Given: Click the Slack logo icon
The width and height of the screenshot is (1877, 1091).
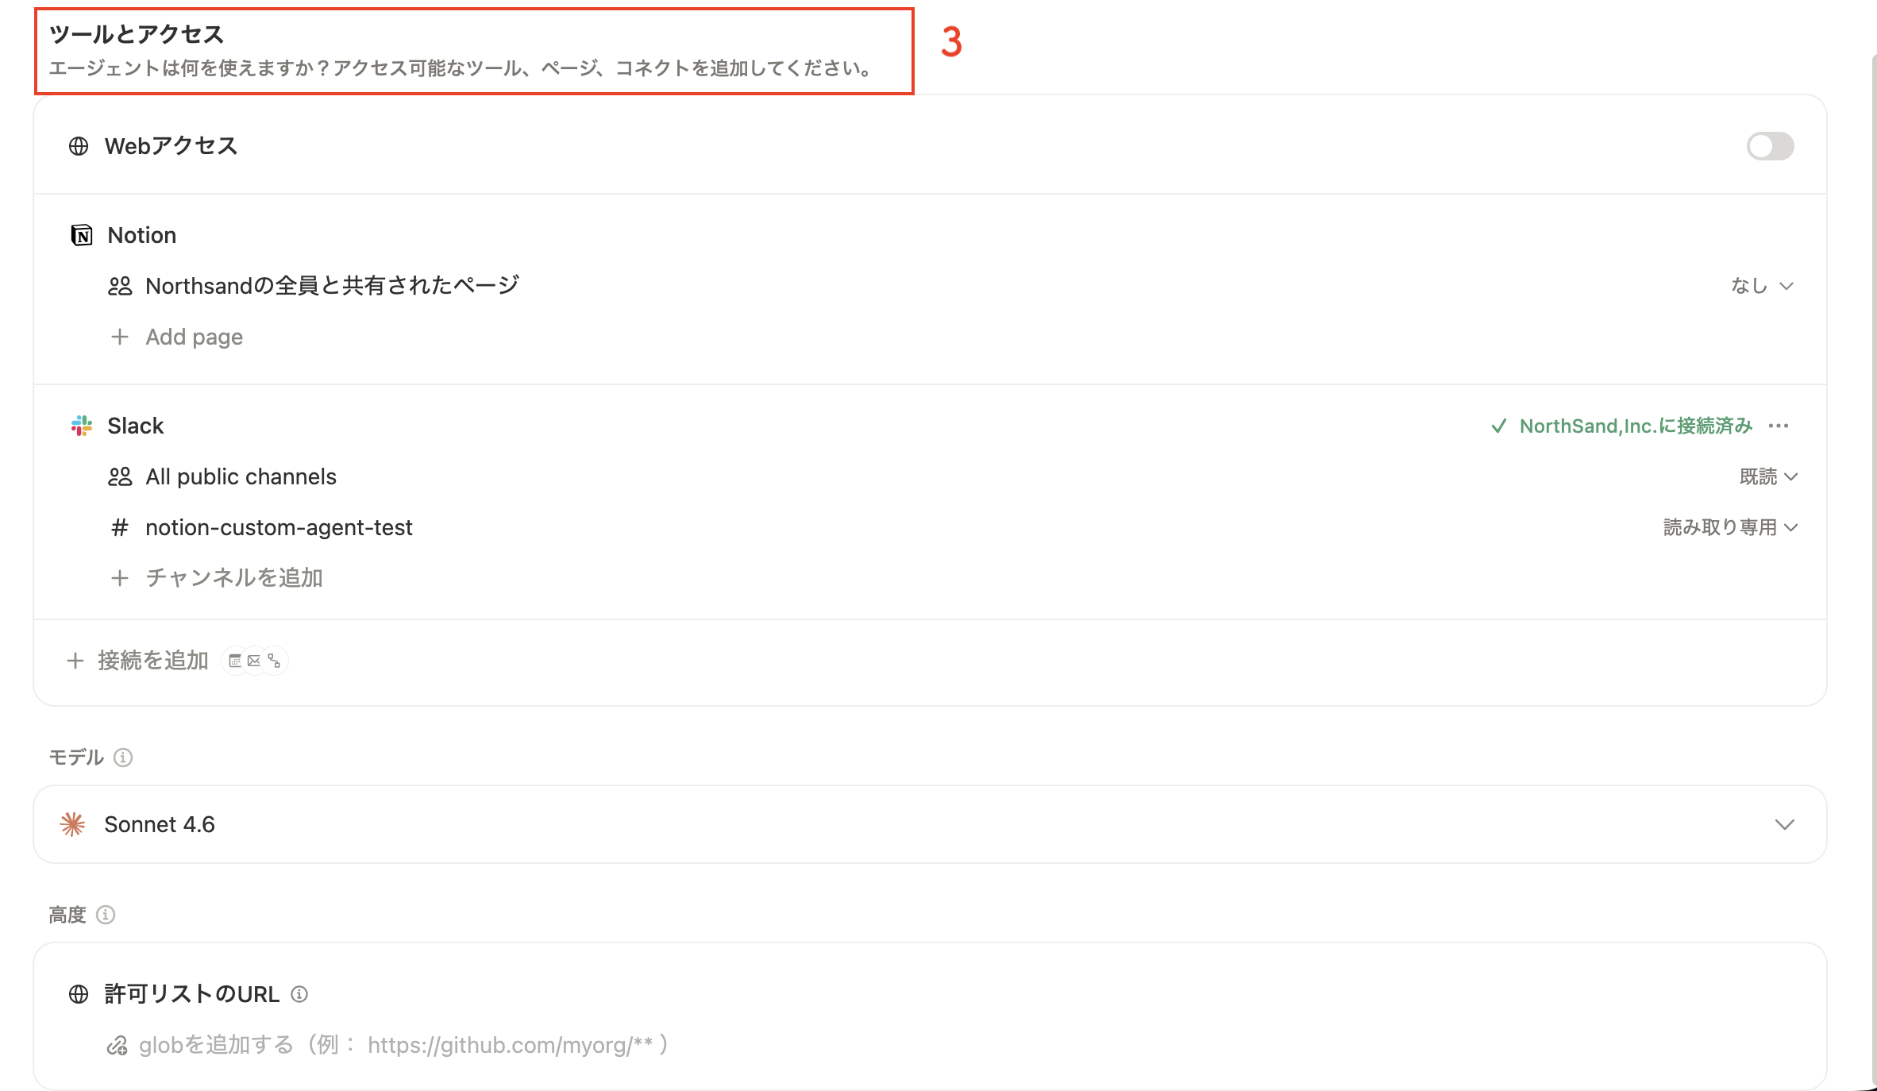Looking at the screenshot, I should (82, 426).
